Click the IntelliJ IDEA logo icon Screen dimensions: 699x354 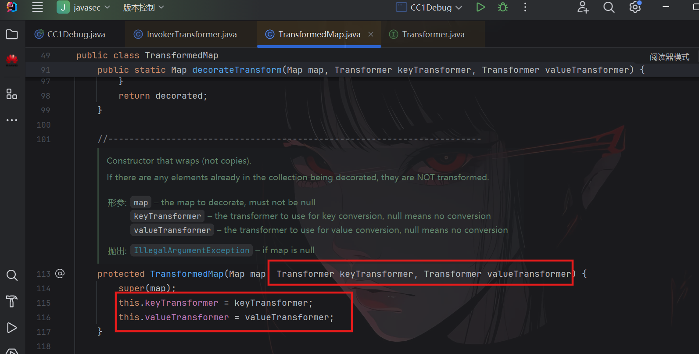tap(12, 7)
